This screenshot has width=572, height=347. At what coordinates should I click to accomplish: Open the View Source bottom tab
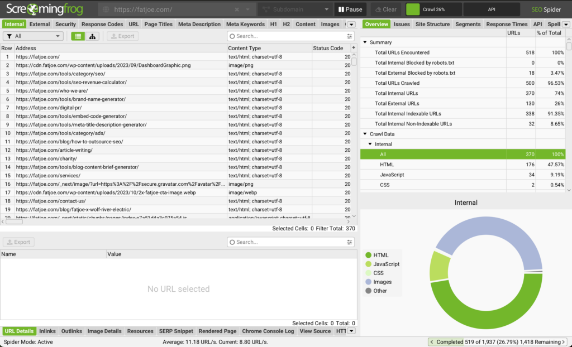(x=315, y=331)
